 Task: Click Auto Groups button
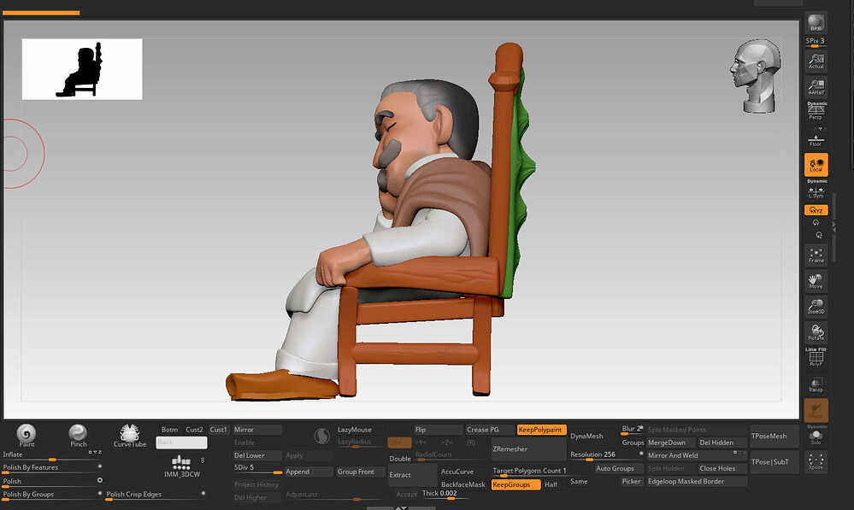[619, 468]
